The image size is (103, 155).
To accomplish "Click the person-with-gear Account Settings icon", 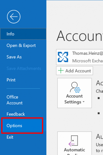I will point(75,87).
